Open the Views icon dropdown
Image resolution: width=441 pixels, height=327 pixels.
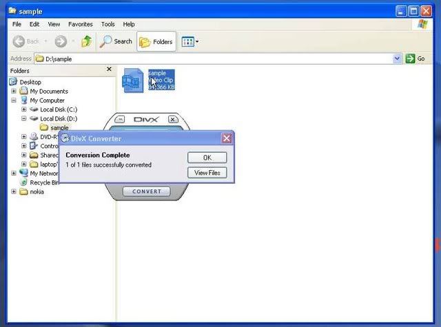pos(190,42)
